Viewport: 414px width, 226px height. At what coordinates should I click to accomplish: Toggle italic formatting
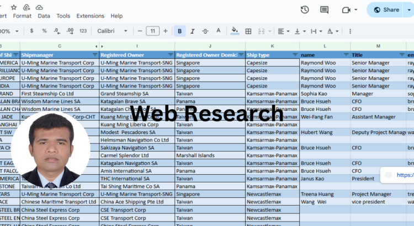pos(193,31)
